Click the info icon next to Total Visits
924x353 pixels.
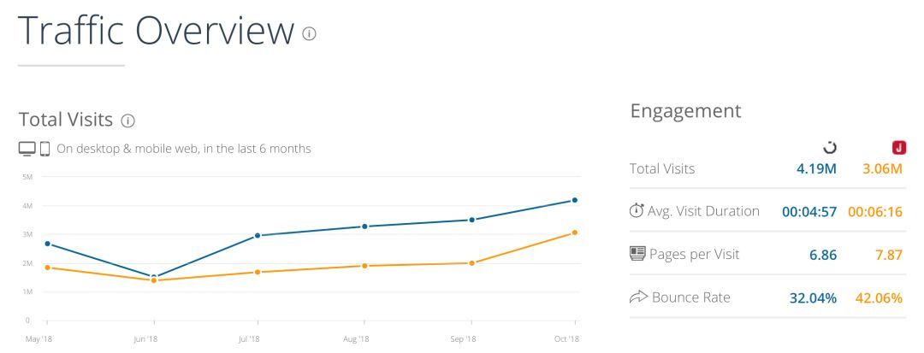pos(128,121)
